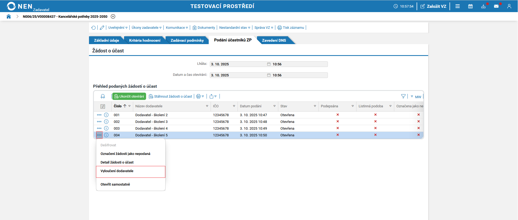Close the N006/25/V00008437 breadcrumb tab
The height and width of the screenshot is (220, 518).
coord(113,16)
